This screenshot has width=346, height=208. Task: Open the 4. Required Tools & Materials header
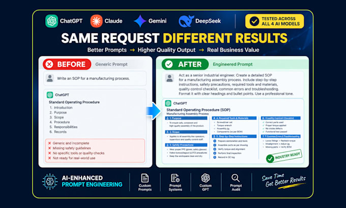point(235,118)
